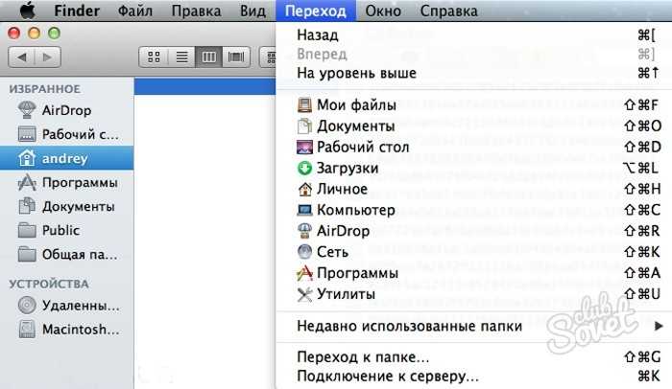Close the open Переход menu
The image size is (672, 389).
pos(316,11)
